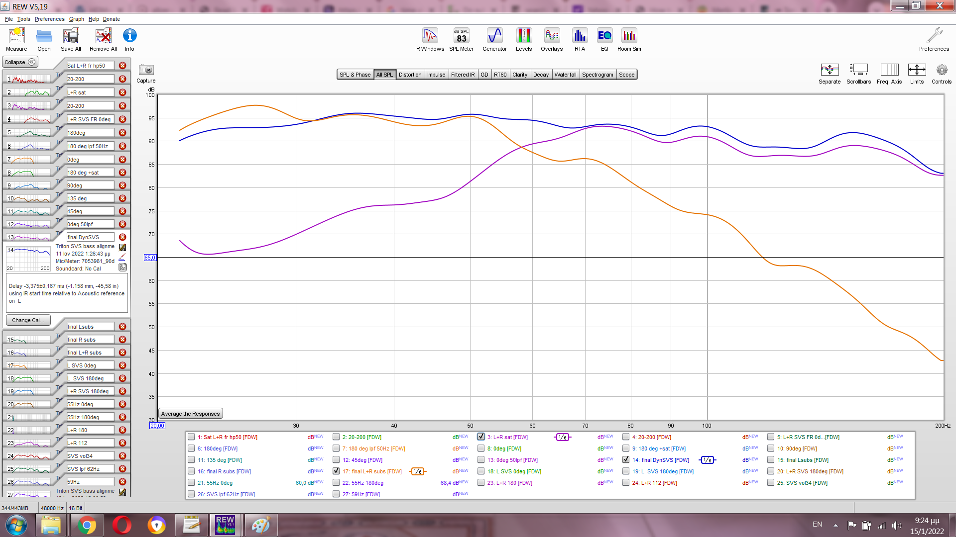Uncheck the 3: L+R sat trace

pyautogui.click(x=481, y=437)
